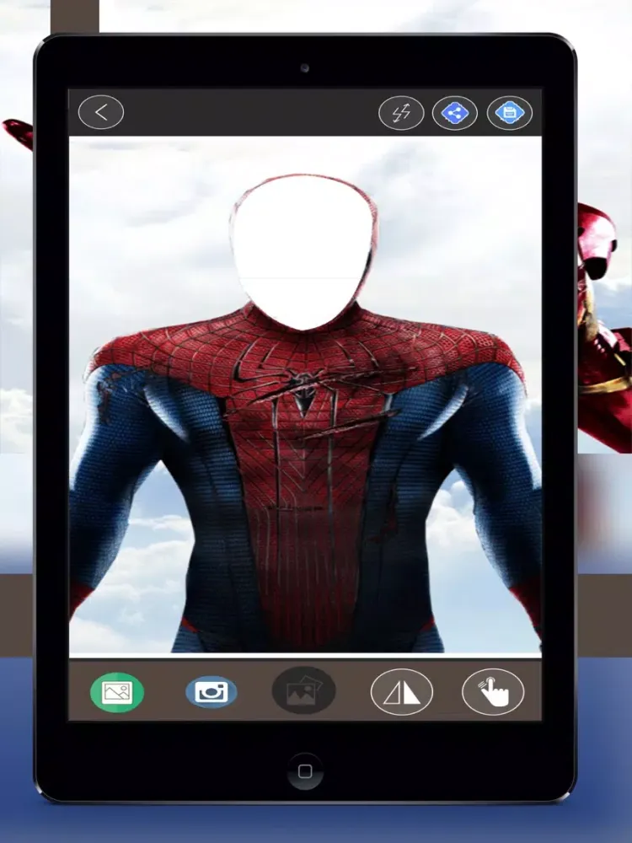This screenshot has height=843, width=632.
Task: Open the lightning effects icon
Action: tap(401, 113)
